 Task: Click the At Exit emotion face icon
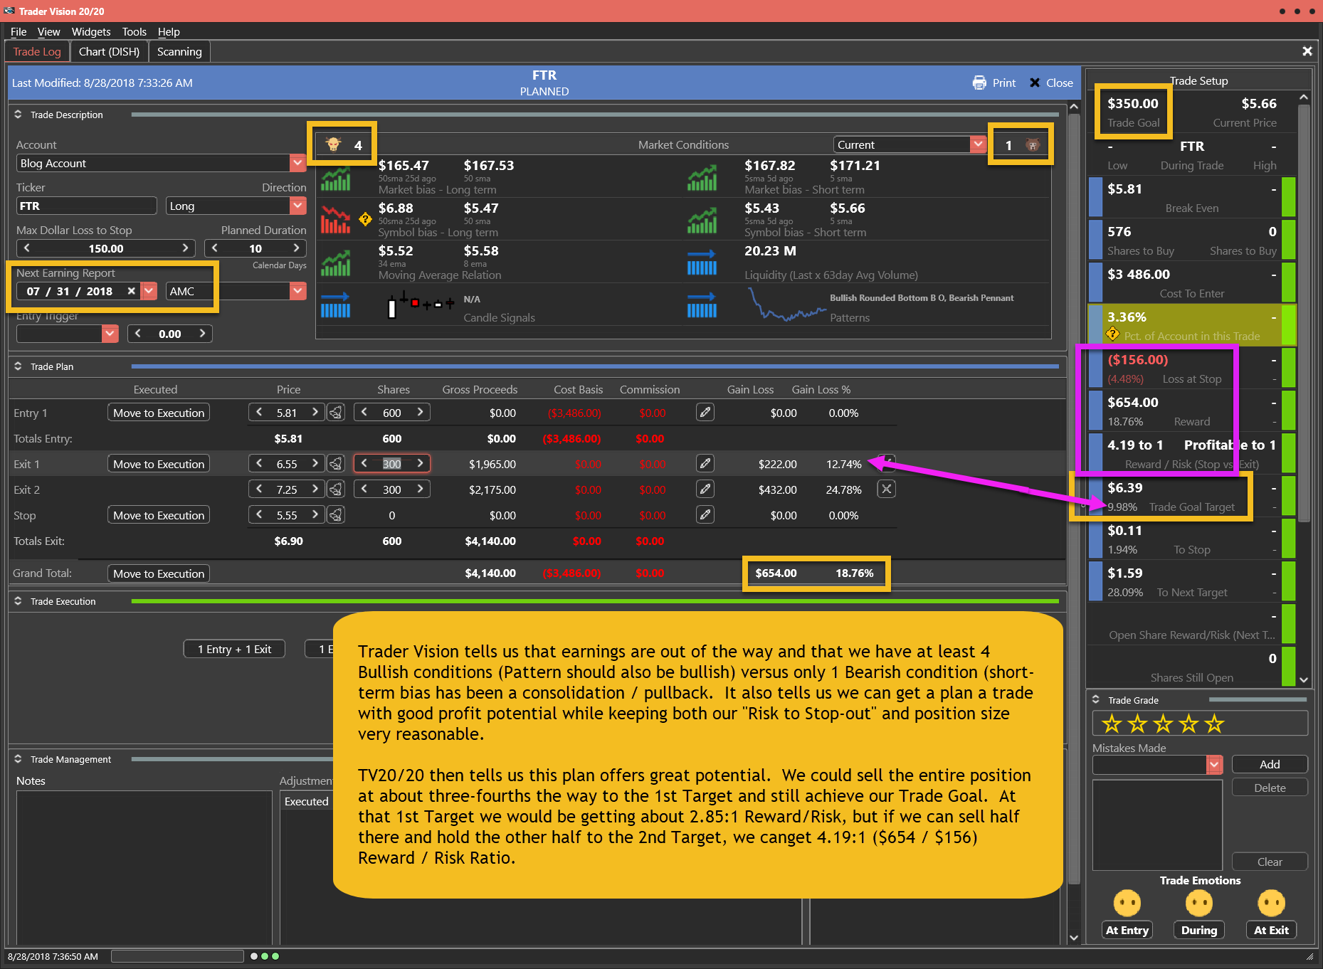pos(1271,904)
